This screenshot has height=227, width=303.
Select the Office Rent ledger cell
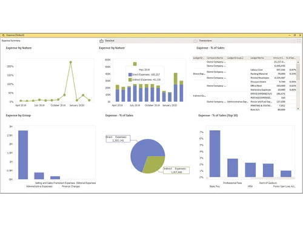256,86
